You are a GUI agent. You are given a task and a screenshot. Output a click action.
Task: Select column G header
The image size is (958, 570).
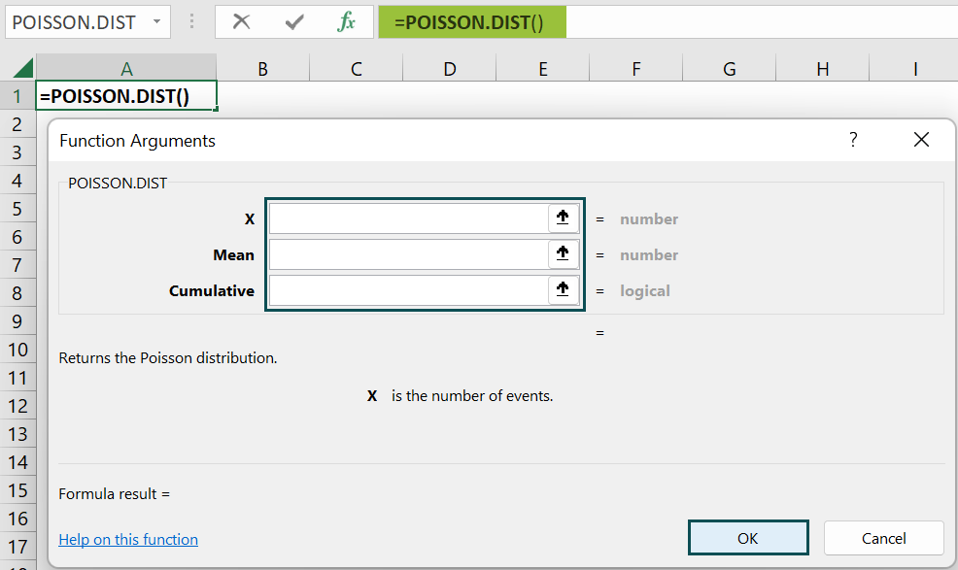point(730,68)
